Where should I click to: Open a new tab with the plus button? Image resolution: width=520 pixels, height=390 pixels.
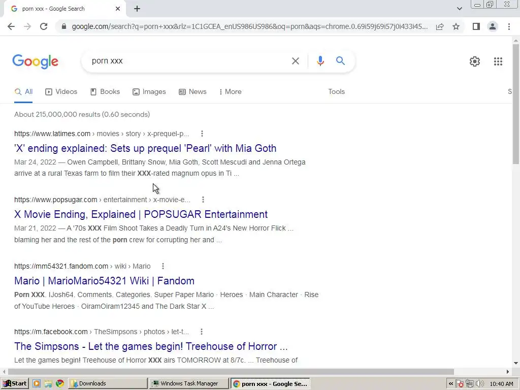(x=137, y=9)
